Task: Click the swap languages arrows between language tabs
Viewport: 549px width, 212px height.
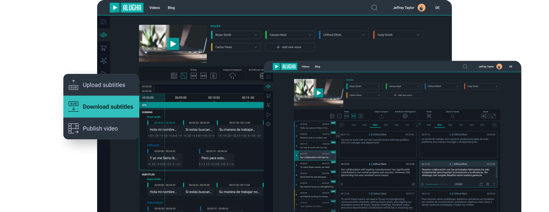Action: point(418,125)
